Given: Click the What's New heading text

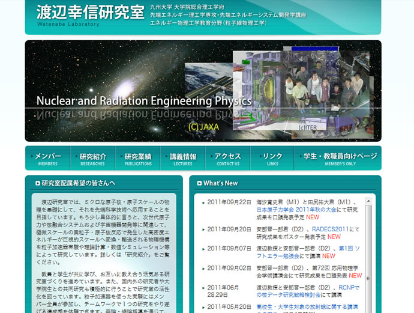Looking at the screenshot, I should 220,183.
